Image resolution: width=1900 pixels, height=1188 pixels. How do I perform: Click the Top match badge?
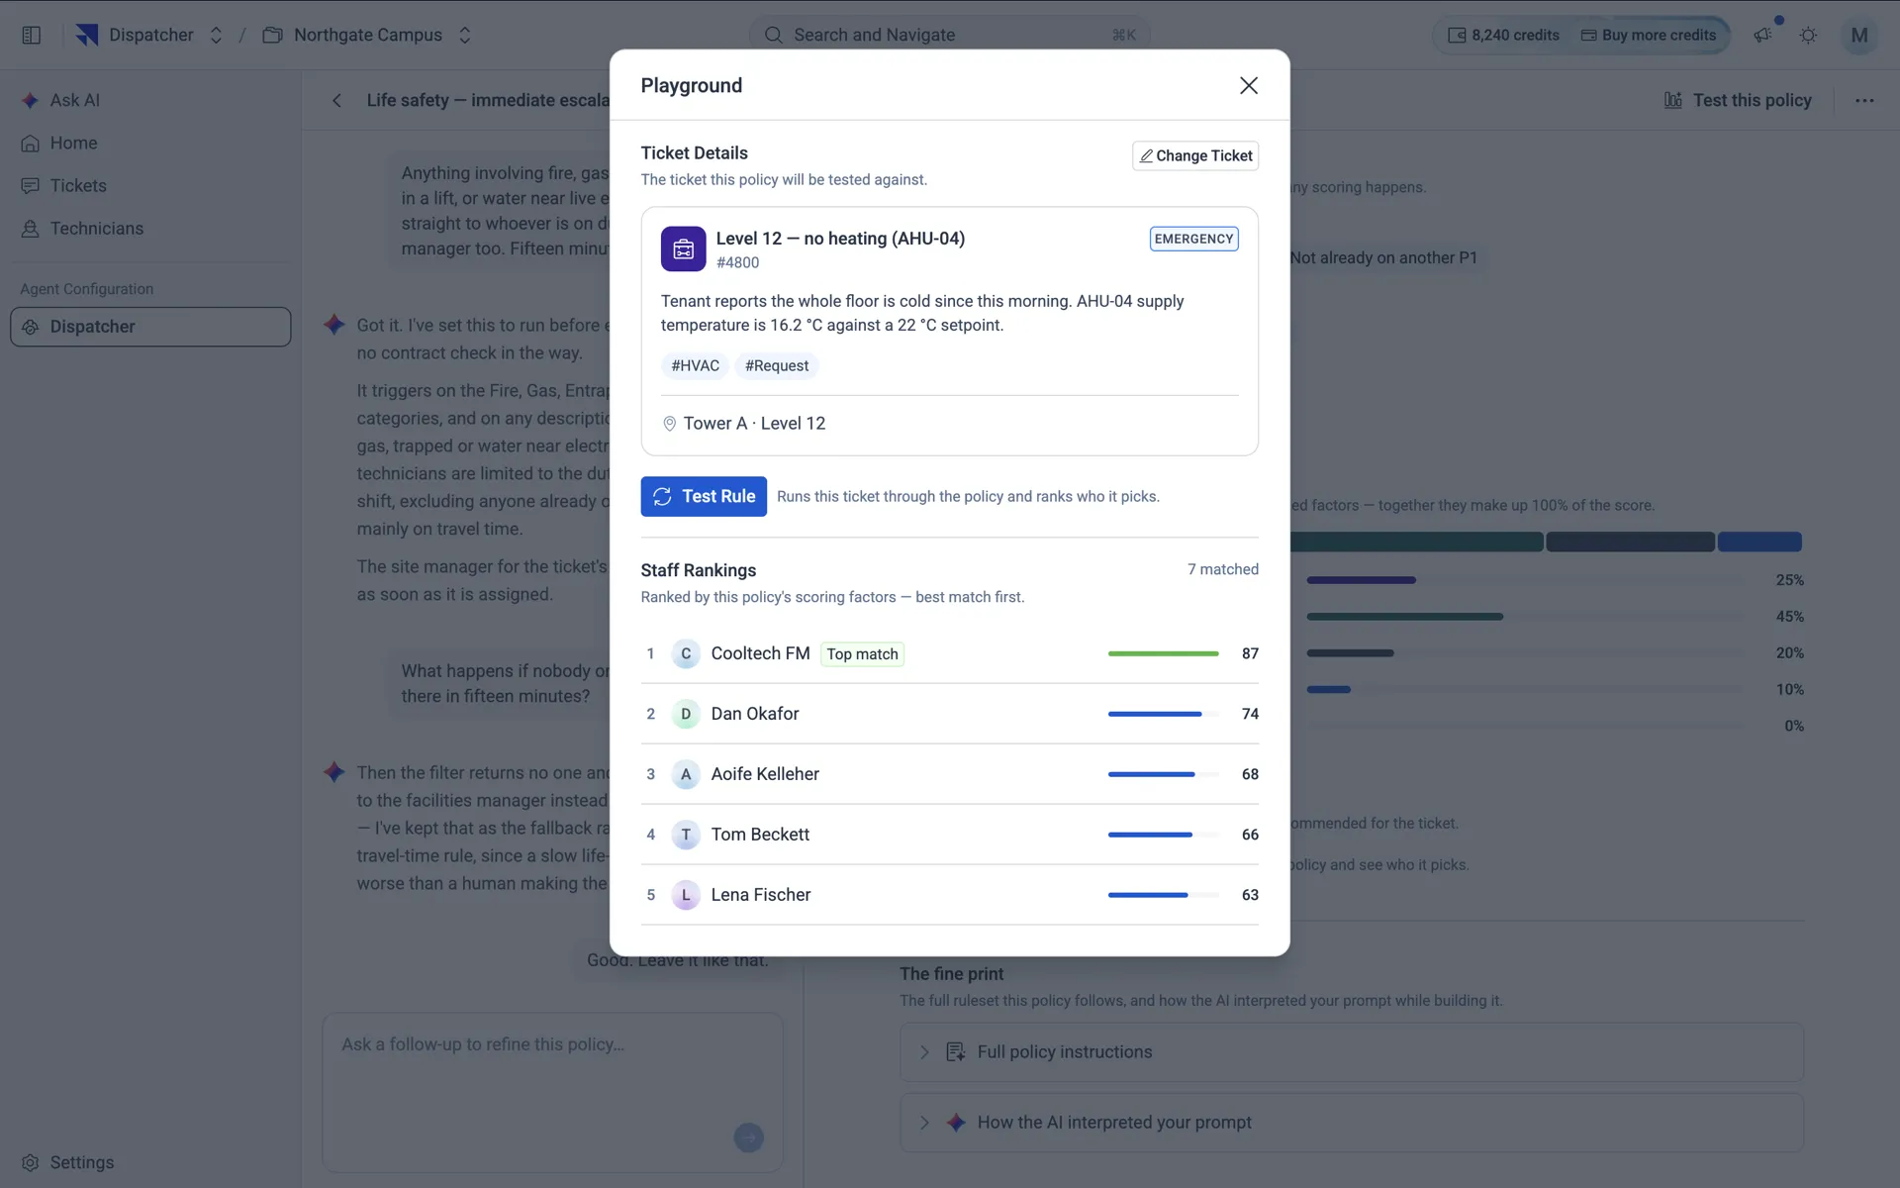862,654
